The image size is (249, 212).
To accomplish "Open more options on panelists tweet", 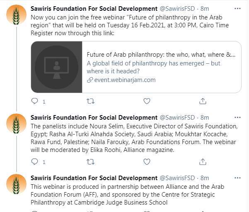I will (x=237, y=118).
